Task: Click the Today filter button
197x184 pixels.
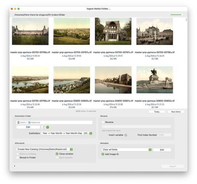Action: click(157, 112)
